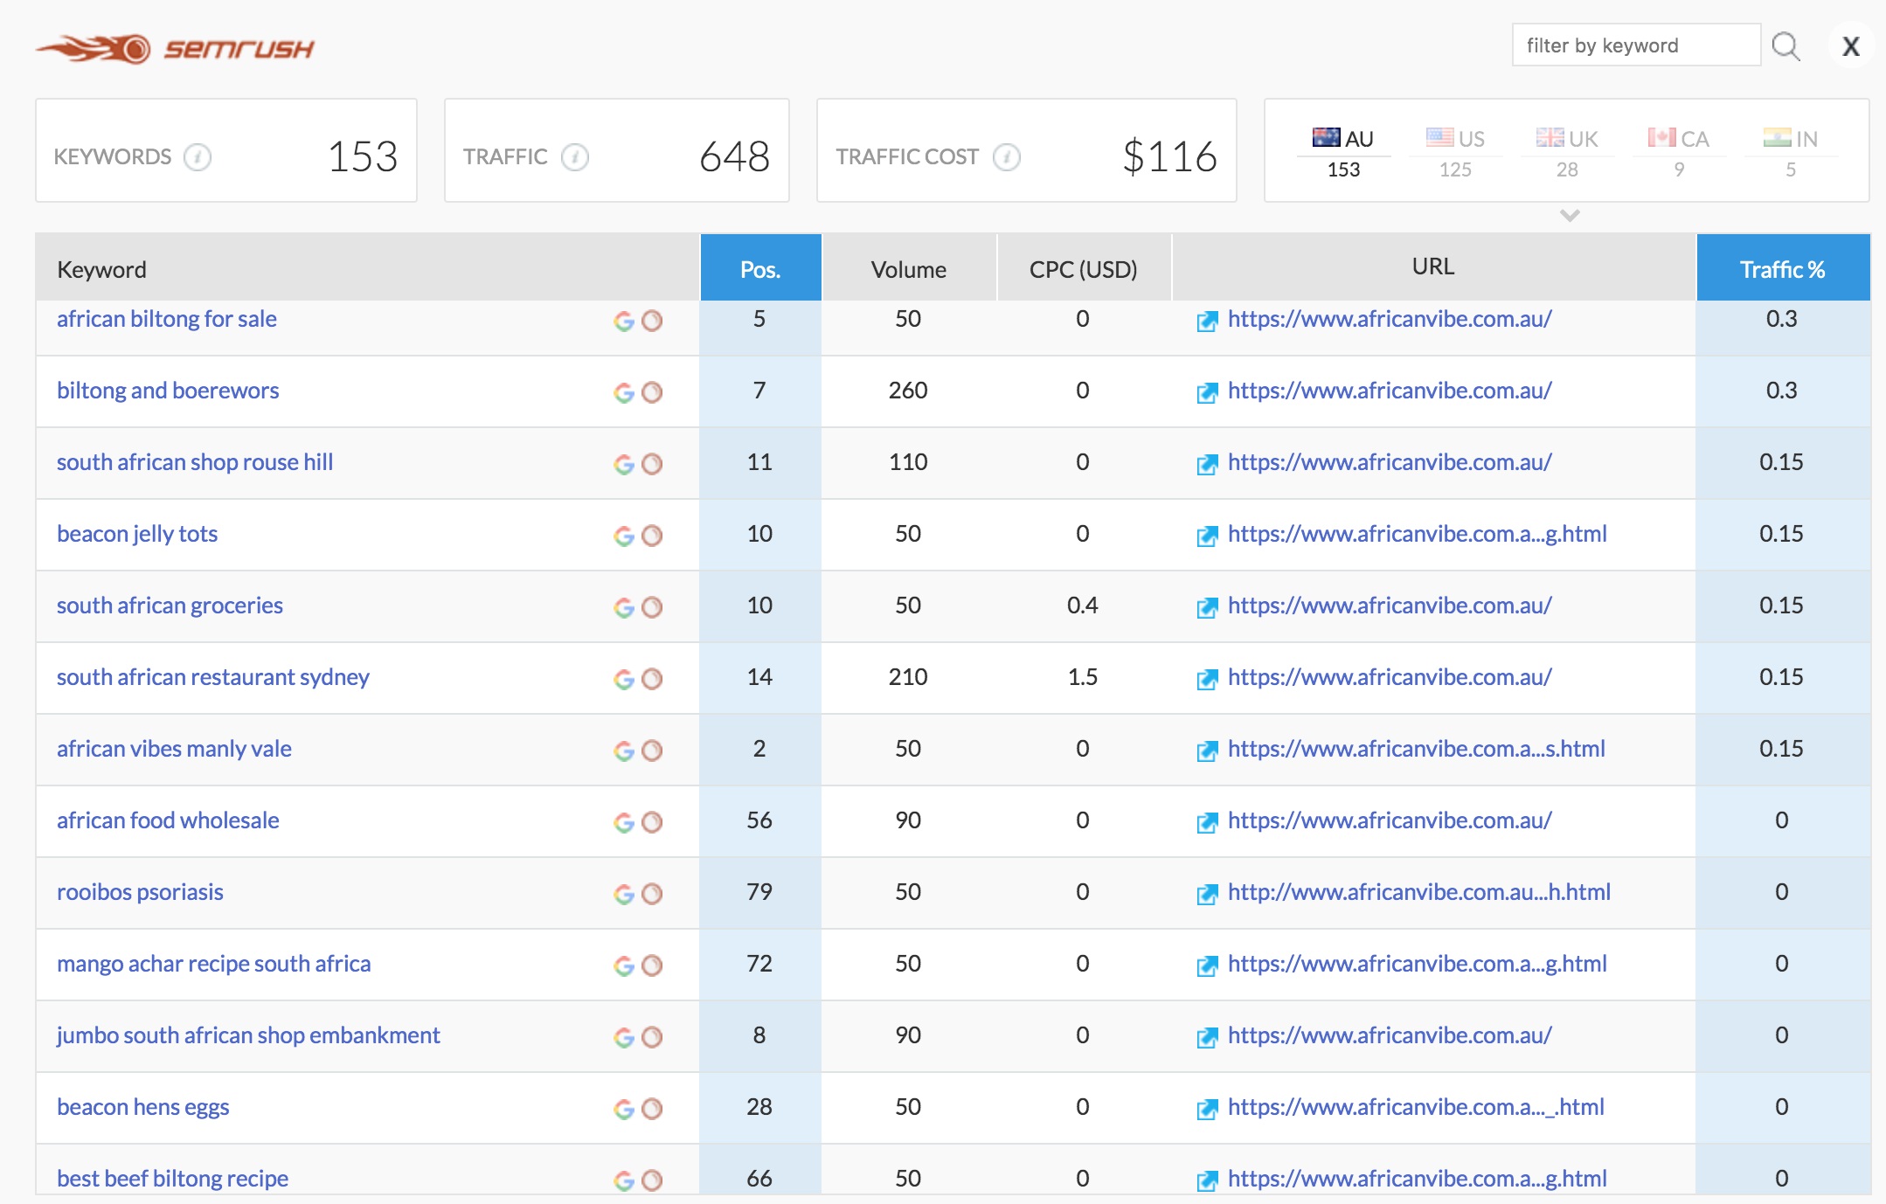Open external link icon for african biltong for sale
The width and height of the screenshot is (1886, 1204).
[1207, 322]
